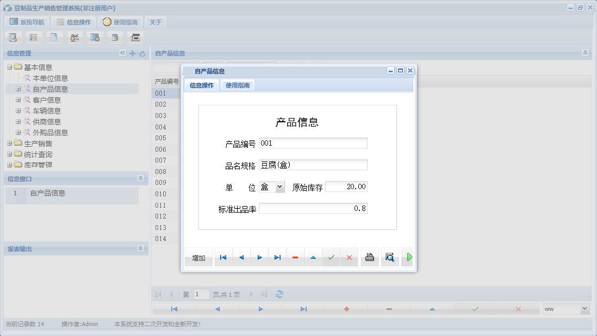Open print preview in the product dialog
The width and height of the screenshot is (597, 336).
(x=390, y=257)
